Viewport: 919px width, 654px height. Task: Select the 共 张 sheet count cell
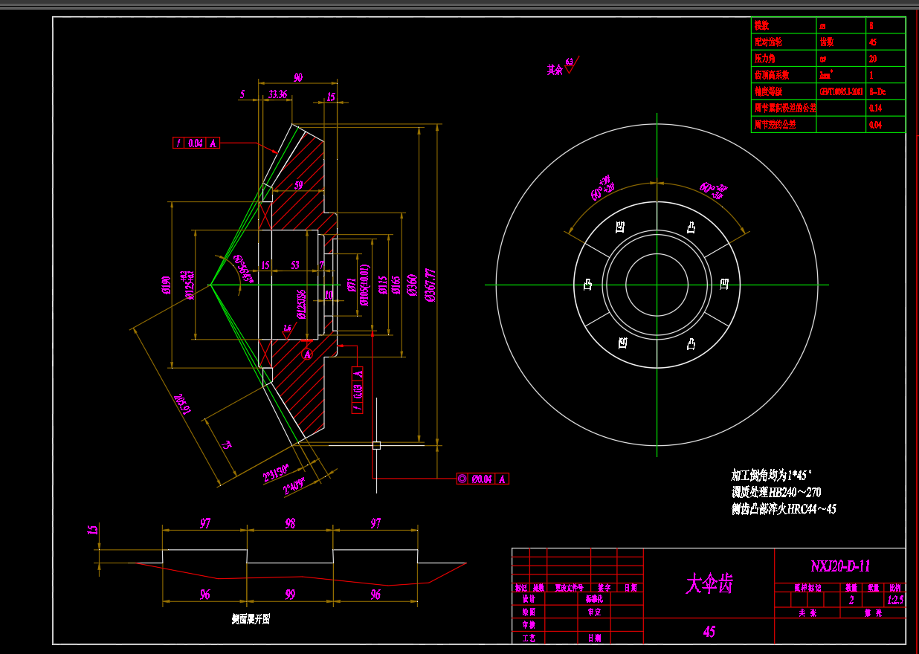(x=807, y=613)
